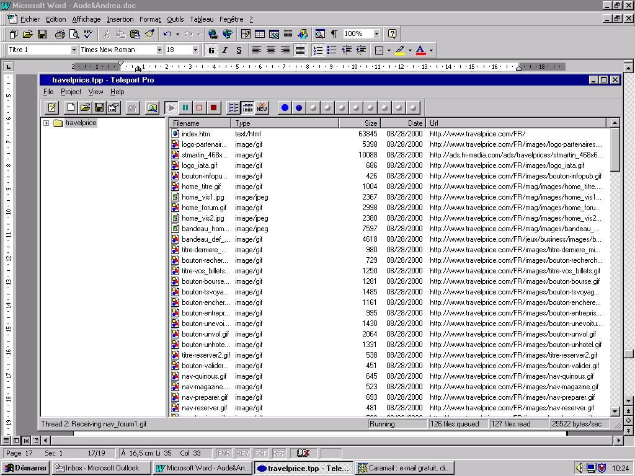Toggle numbered list formatting
Image resolution: width=635 pixels, height=476 pixels.
(x=318, y=50)
